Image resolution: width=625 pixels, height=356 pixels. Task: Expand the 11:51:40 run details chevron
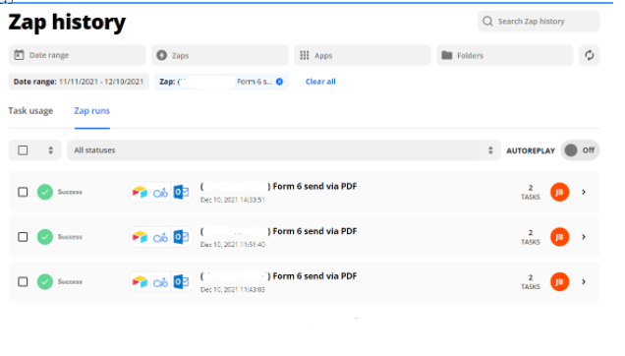[x=584, y=237]
